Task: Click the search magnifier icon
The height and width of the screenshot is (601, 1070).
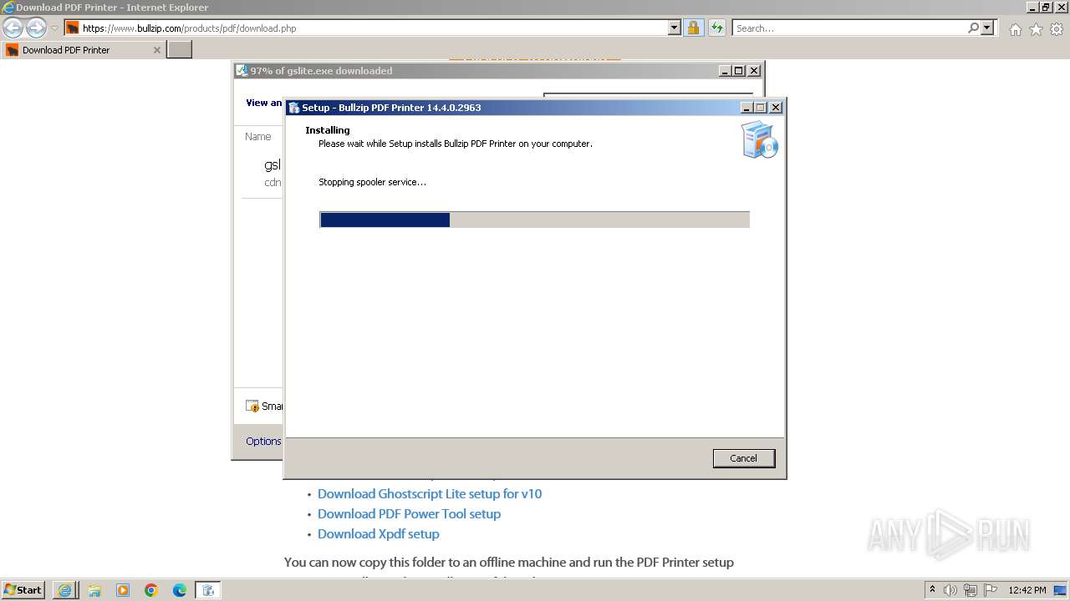Action: [x=973, y=28]
